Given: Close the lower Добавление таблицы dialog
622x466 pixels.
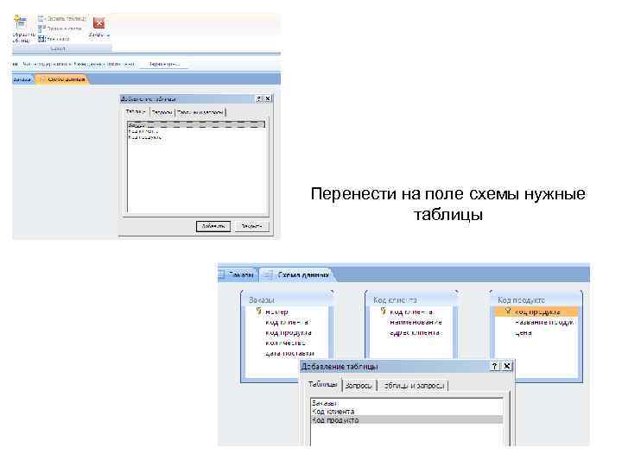Looking at the screenshot, I should [x=507, y=366].
